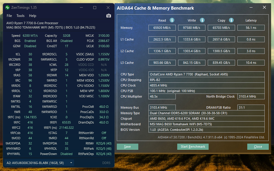The image size is (274, 171).
Task: Close the ZenTimings window with X
Action: (108, 8)
